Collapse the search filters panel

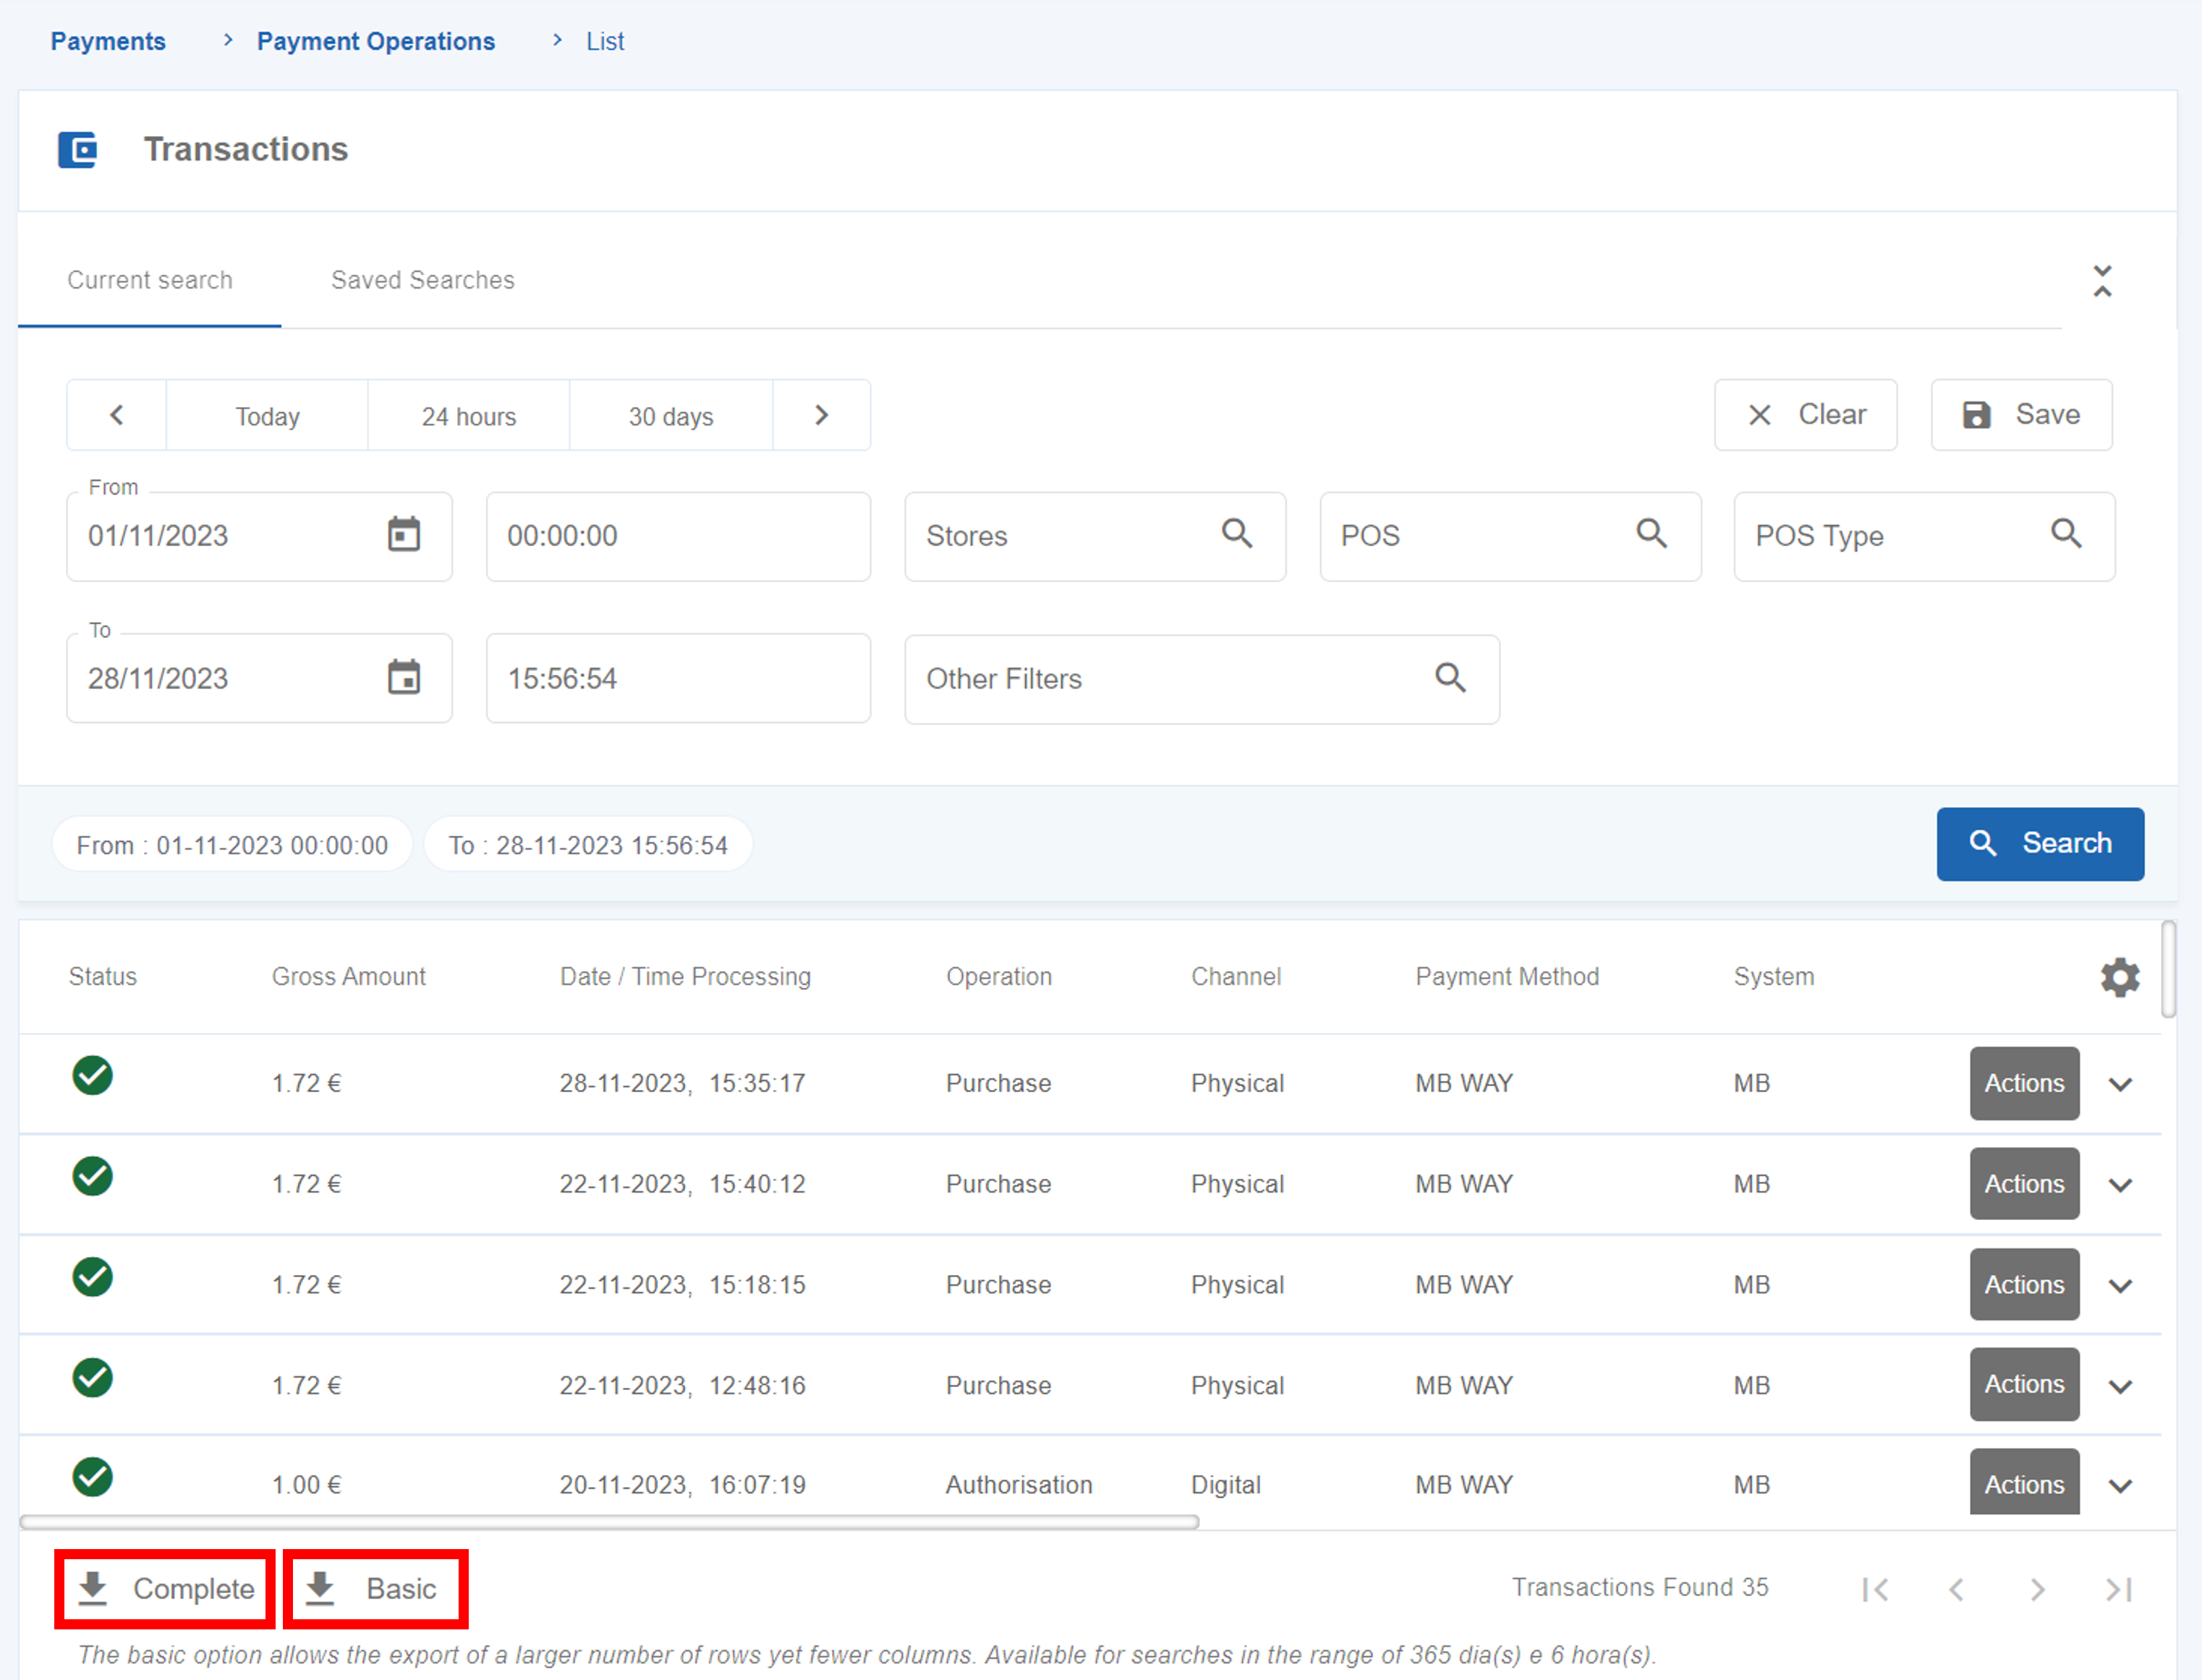click(2102, 281)
